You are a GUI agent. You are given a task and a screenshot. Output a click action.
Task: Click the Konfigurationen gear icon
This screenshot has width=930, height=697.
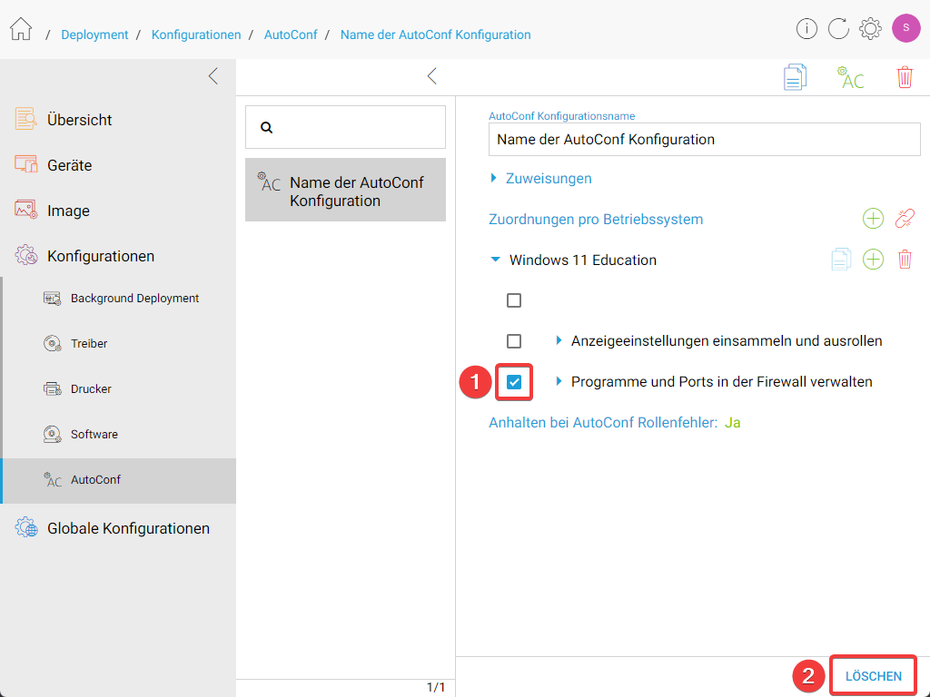pyautogui.click(x=25, y=255)
